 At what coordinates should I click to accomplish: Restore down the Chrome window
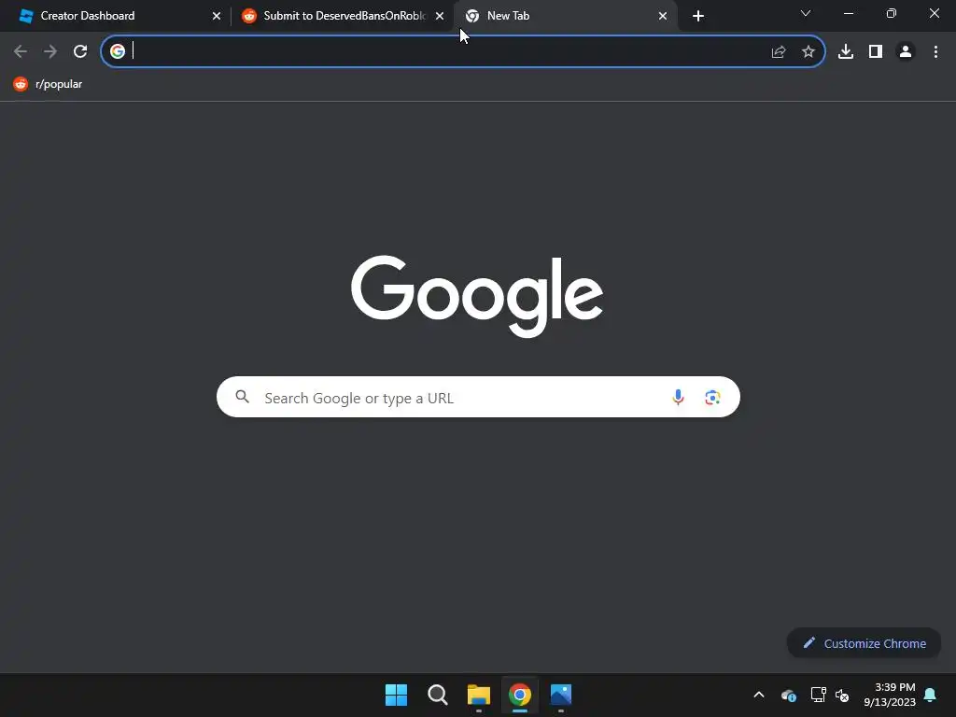892,13
